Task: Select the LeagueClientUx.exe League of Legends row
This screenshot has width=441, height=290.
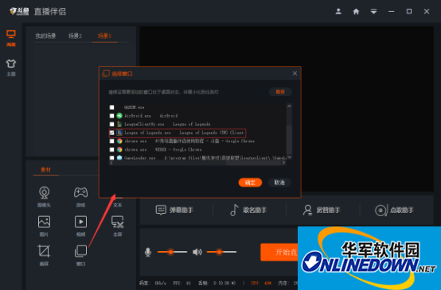Action: pos(167,124)
